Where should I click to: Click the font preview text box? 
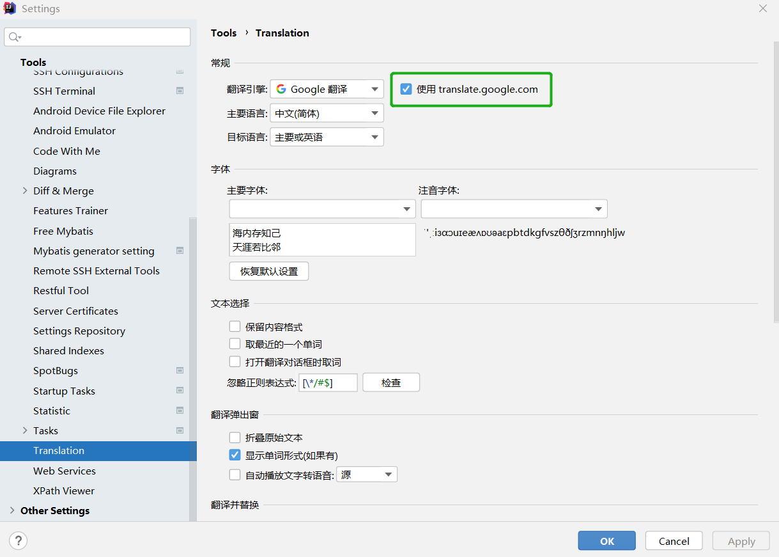tap(322, 240)
